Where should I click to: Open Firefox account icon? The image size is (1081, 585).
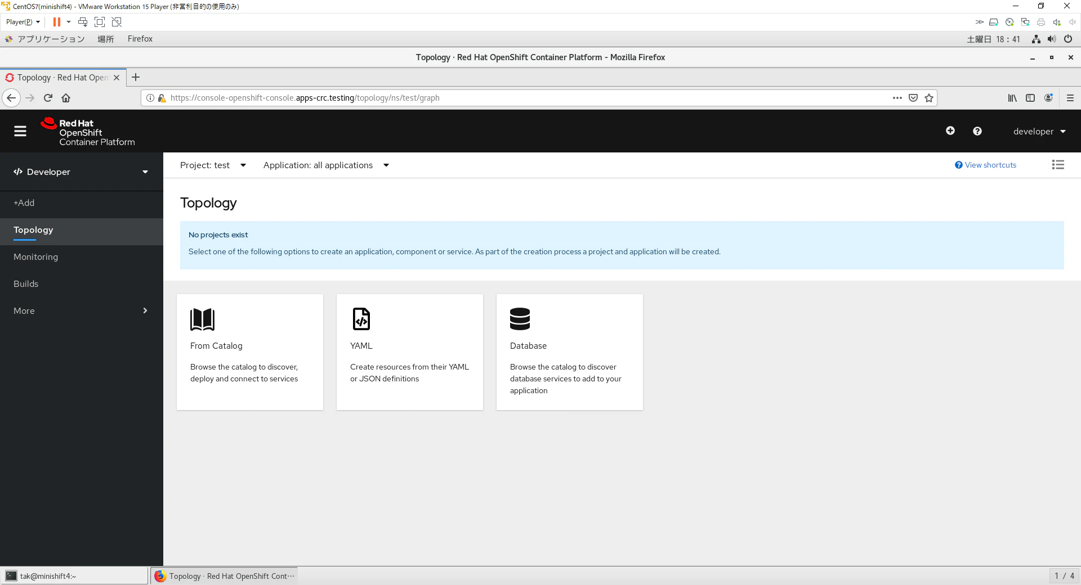(1048, 98)
